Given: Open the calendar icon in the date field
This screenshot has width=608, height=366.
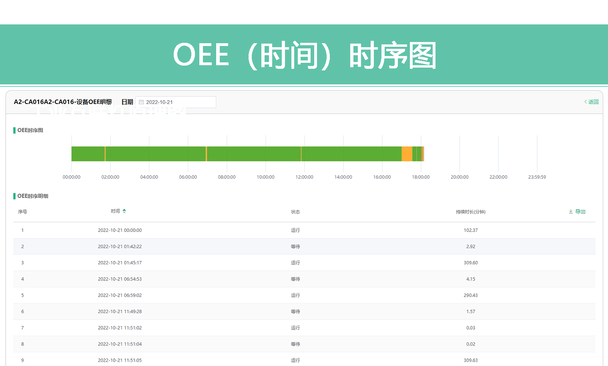Looking at the screenshot, I should (x=140, y=102).
